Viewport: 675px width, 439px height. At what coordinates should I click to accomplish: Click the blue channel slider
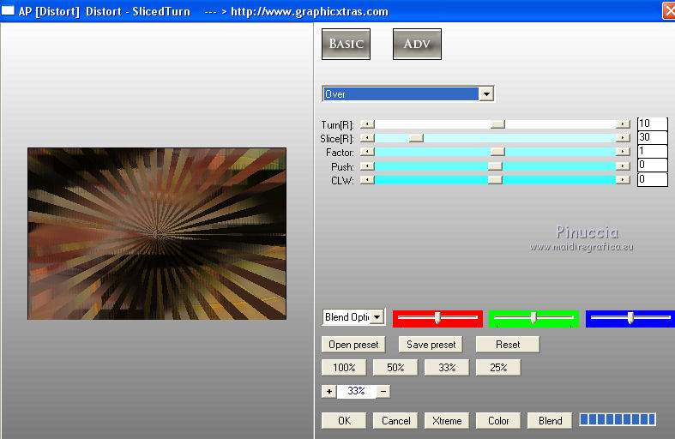click(x=630, y=318)
